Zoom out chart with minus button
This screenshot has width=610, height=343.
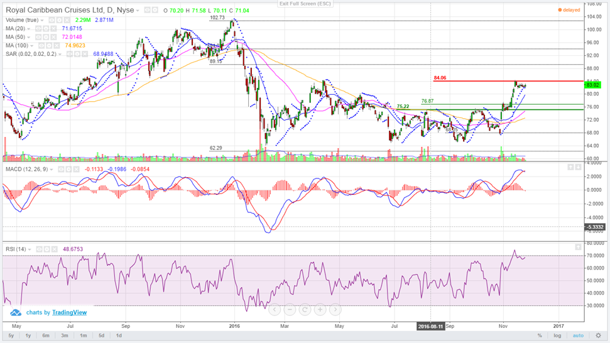[x=290, y=310]
